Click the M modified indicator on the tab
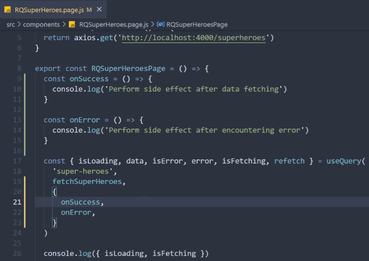 point(89,9)
